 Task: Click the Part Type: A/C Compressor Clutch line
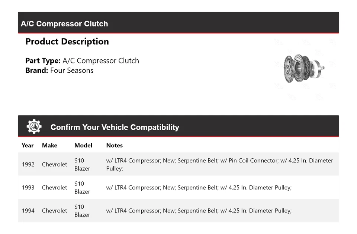click(x=82, y=61)
